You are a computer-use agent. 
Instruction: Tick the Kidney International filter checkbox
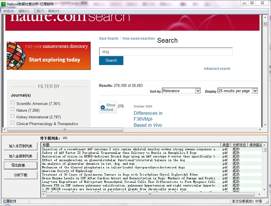(13, 116)
